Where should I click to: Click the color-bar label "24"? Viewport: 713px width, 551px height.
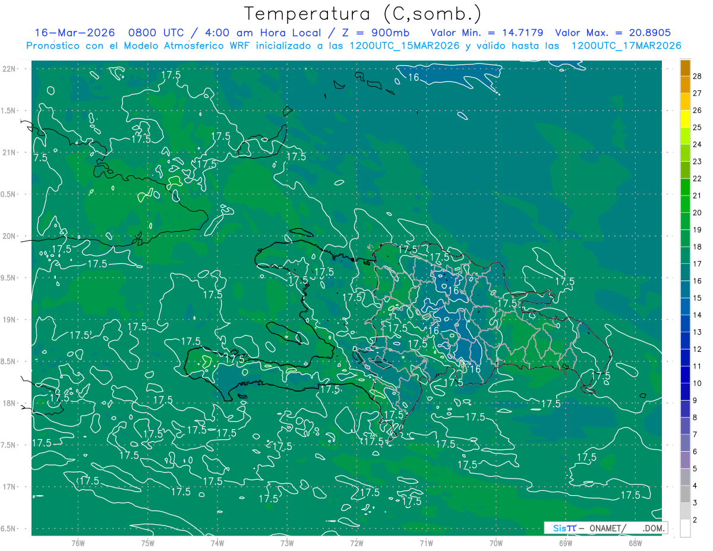[x=698, y=144]
